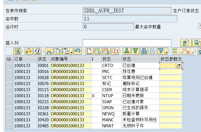This screenshot has height=132, width=201.
Task: Select row I0115 using its row selector
Action: pyautogui.click(x=9, y=90)
